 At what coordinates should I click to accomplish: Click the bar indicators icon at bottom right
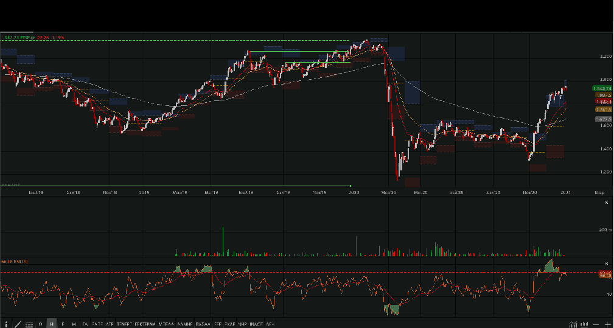point(584,324)
